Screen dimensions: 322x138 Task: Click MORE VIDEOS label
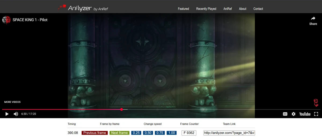[12, 102]
